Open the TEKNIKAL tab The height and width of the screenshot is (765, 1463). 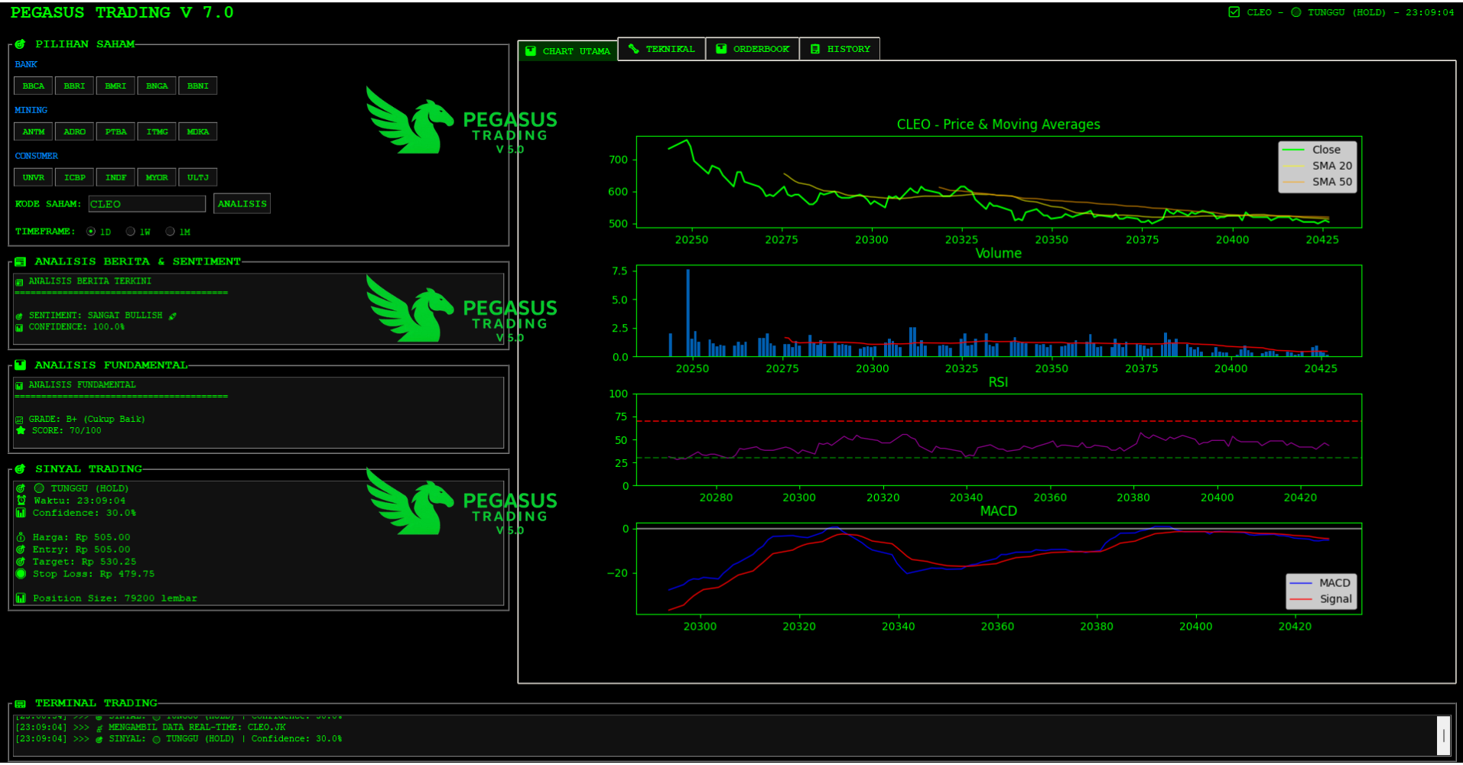(x=662, y=49)
